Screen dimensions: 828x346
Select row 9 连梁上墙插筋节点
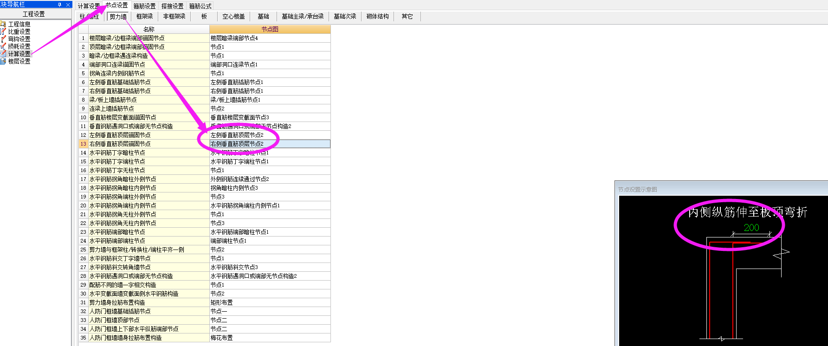pyautogui.click(x=149, y=109)
